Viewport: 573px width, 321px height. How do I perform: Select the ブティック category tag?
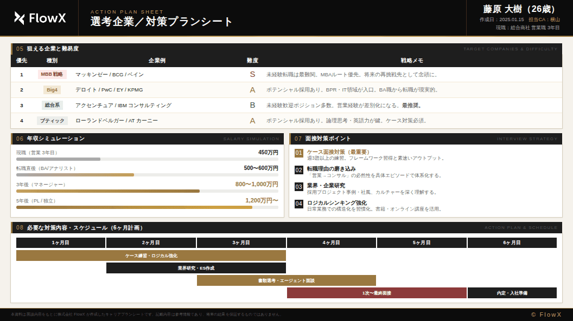[52, 121]
